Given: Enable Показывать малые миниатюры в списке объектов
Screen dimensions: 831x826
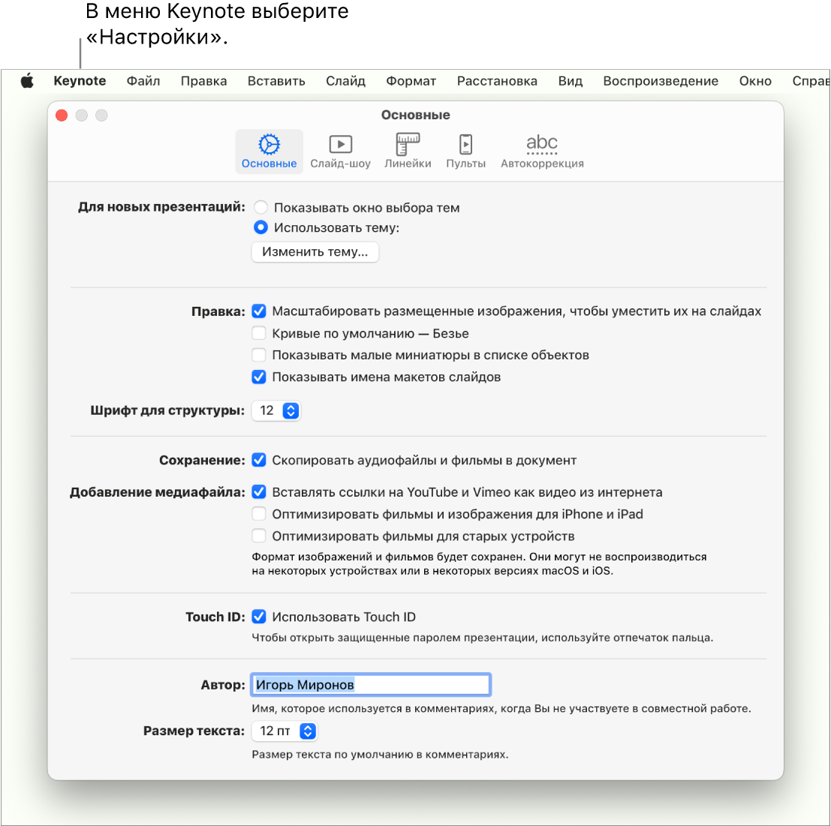Looking at the screenshot, I should (259, 355).
